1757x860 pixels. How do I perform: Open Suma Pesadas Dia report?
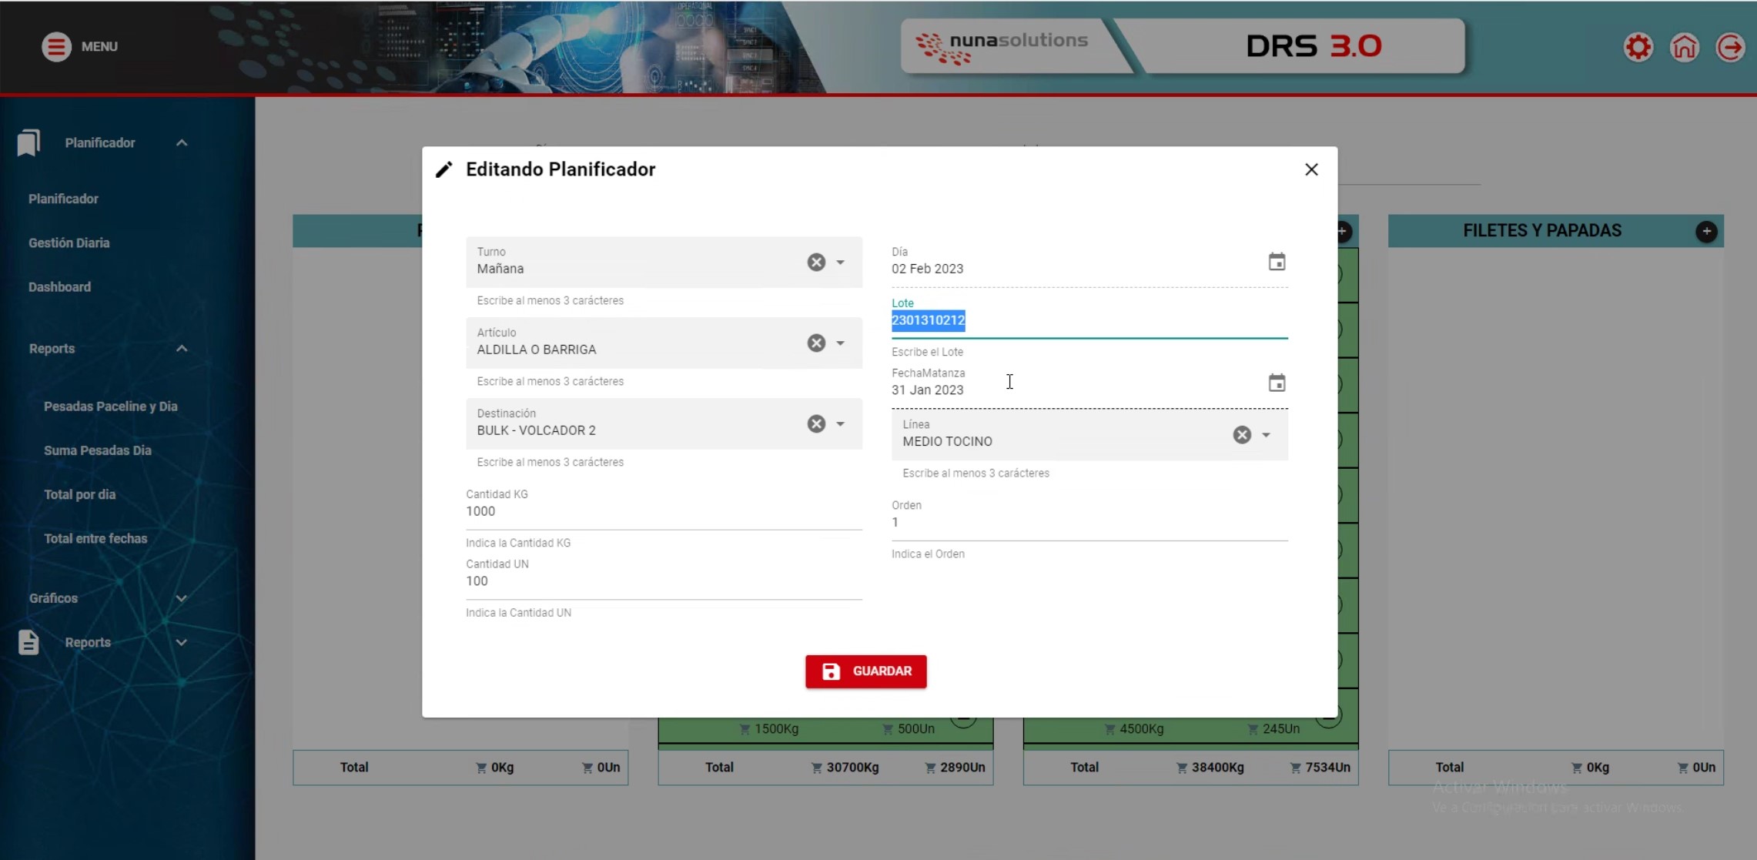[98, 450]
